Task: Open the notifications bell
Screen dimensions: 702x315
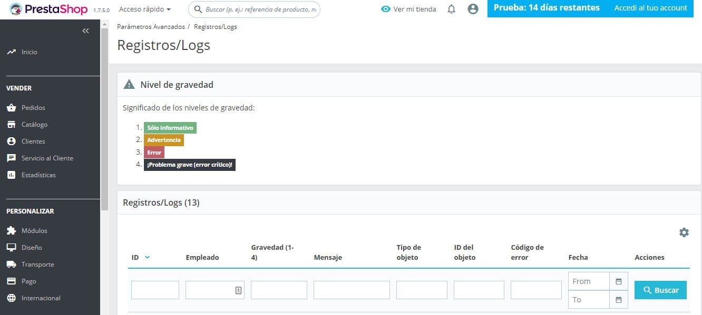Action: [451, 8]
